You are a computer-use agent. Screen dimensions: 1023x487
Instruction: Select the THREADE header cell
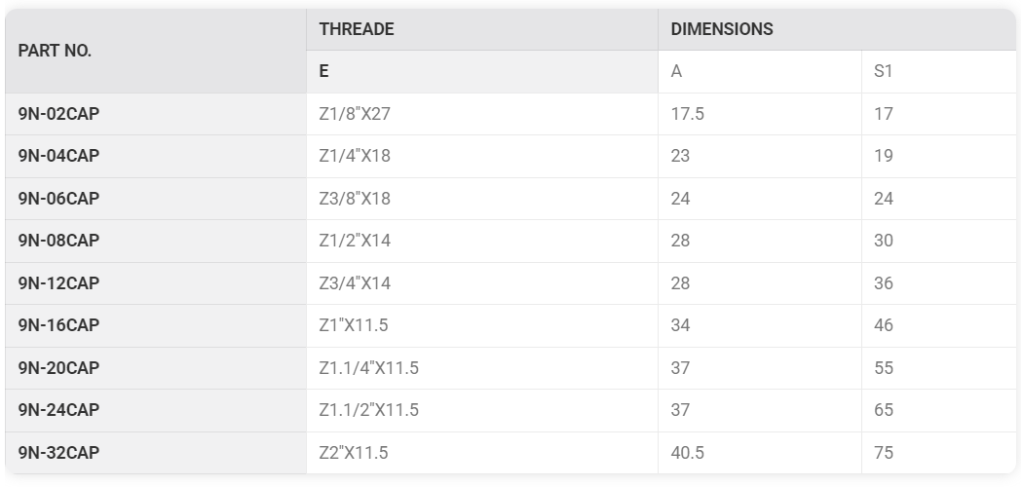[x=482, y=29]
